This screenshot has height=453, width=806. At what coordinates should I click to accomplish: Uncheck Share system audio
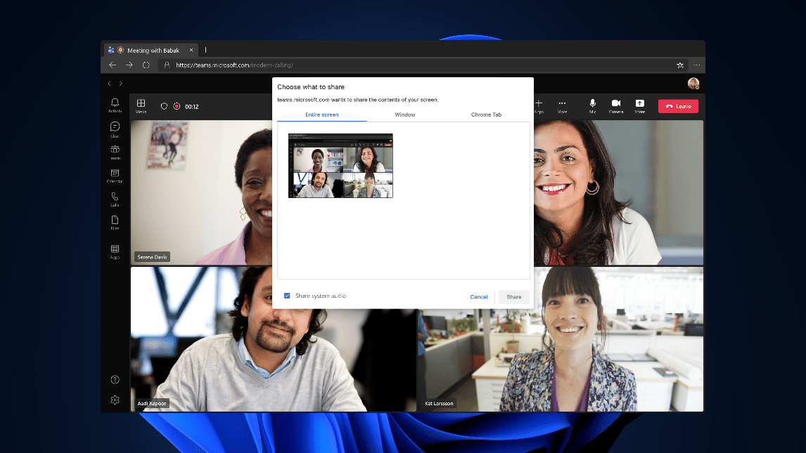coord(287,296)
